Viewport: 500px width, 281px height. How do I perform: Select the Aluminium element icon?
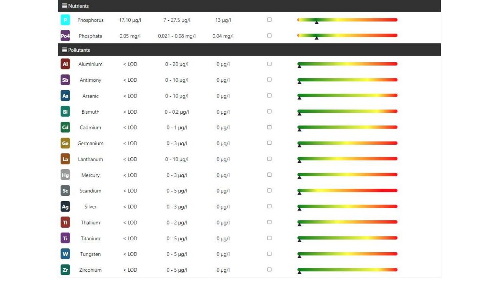pos(65,64)
